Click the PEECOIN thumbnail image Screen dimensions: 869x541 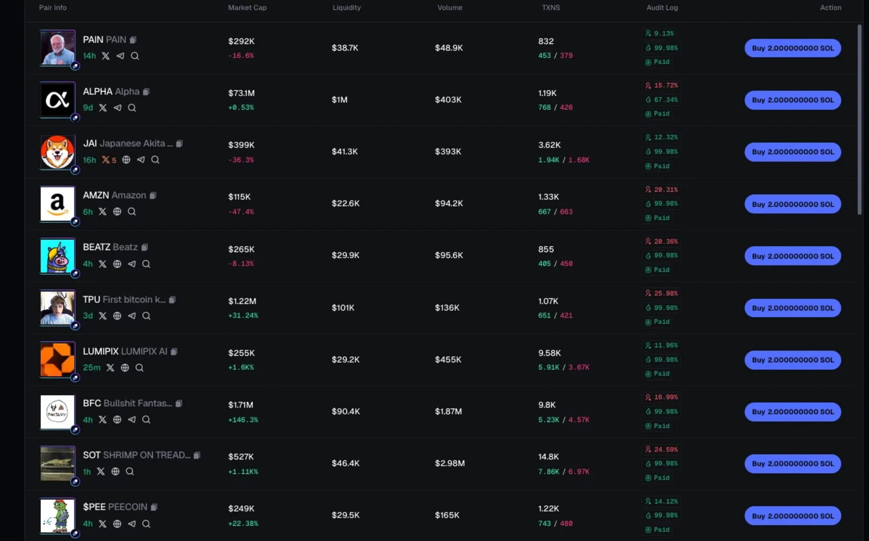tap(57, 516)
